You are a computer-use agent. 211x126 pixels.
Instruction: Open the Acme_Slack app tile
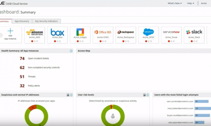(194, 35)
